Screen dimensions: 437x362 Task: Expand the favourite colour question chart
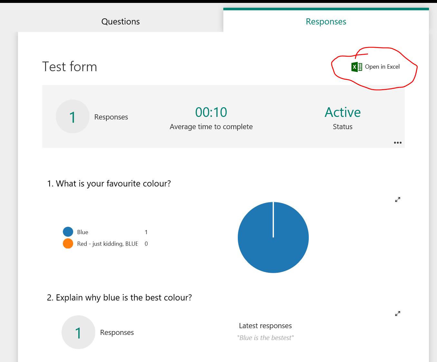point(398,200)
